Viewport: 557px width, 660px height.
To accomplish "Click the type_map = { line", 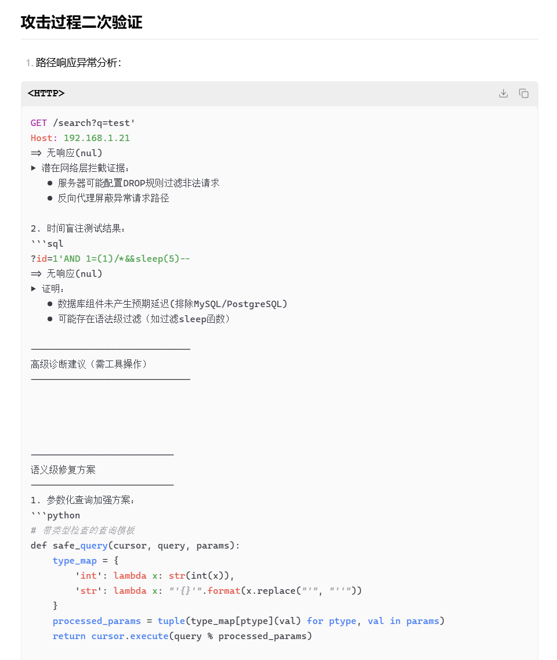I will click(86, 561).
